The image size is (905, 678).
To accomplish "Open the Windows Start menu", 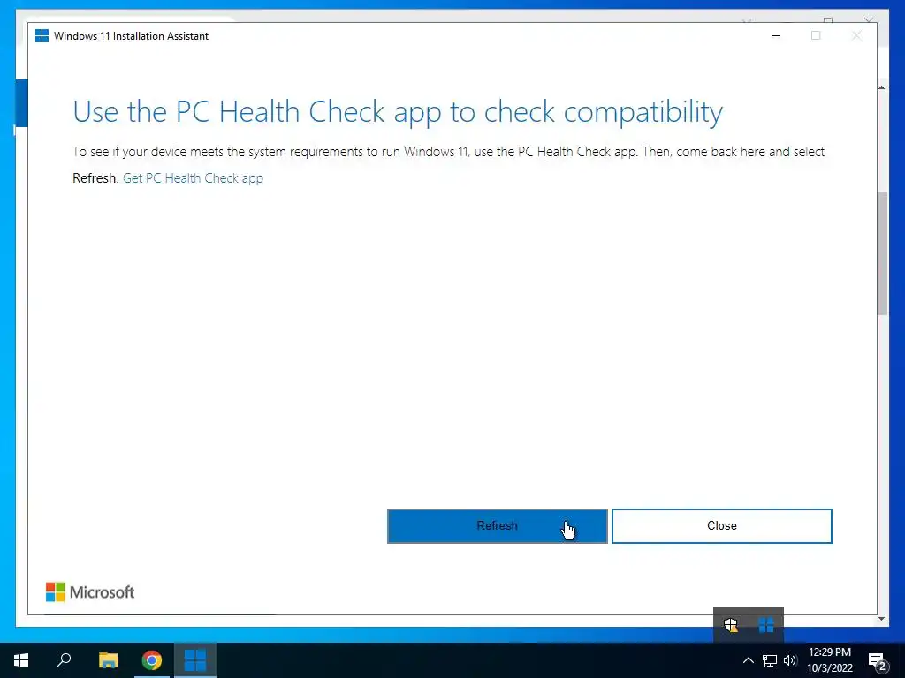I will click(21, 660).
